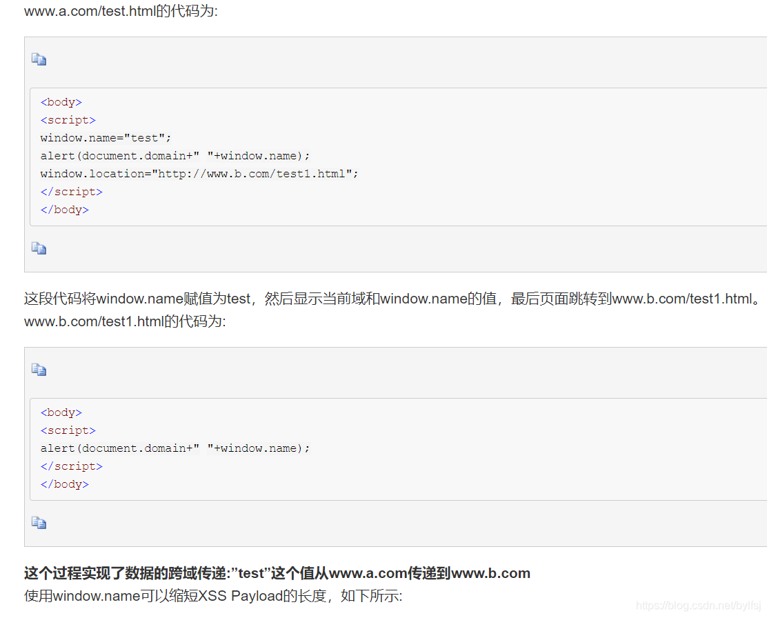Click the closing </body> tag in the second code block
767x618 pixels.
(65, 484)
